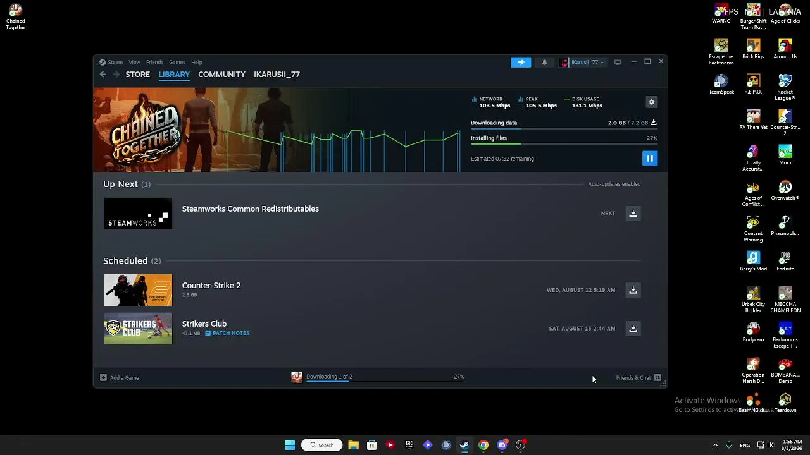The height and width of the screenshot is (455, 810).
Task: Select the Teardown desktop icon
Action: [x=785, y=403]
